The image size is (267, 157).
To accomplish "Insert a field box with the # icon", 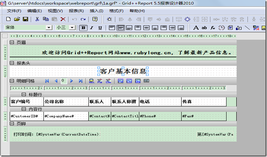I will click(x=230, y=28).
